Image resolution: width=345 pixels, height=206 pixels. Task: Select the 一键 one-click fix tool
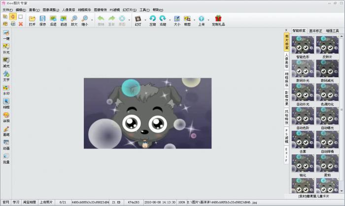(x=6, y=35)
